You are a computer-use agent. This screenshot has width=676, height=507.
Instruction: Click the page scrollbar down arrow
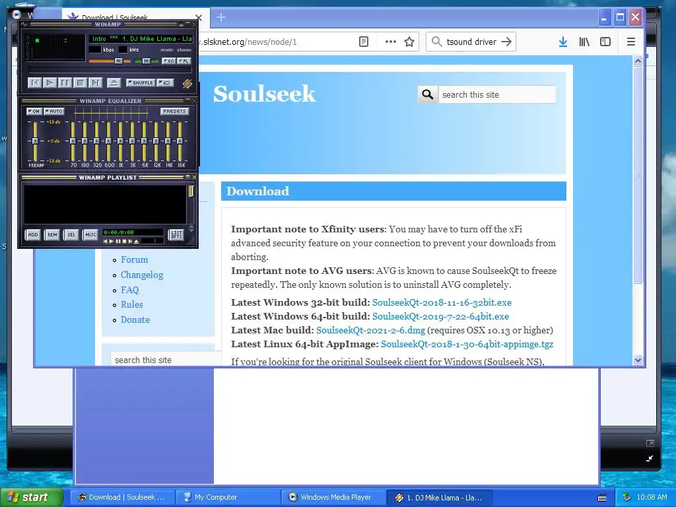point(638,360)
